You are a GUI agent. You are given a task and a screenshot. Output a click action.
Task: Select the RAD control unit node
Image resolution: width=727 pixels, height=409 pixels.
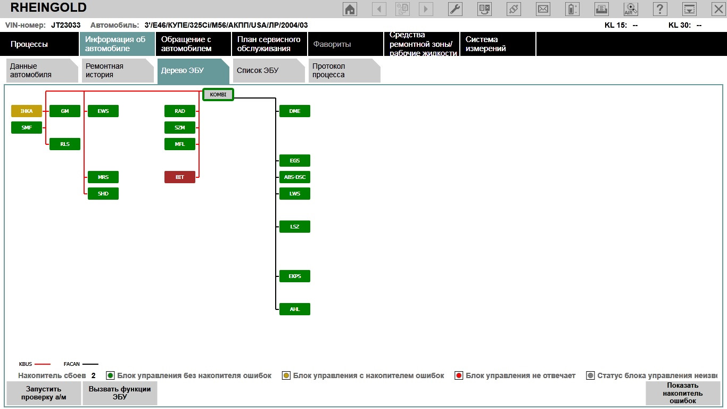point(180,111)
